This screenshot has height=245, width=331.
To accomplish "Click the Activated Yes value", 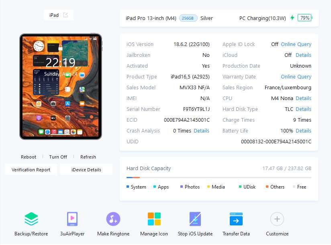I will coord(206,66).
